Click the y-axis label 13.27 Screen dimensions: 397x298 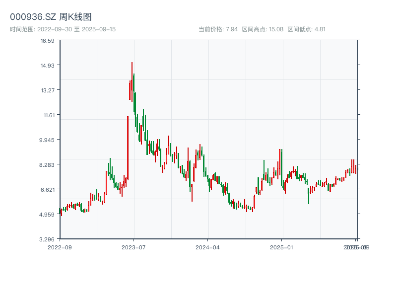click(48, 90)
